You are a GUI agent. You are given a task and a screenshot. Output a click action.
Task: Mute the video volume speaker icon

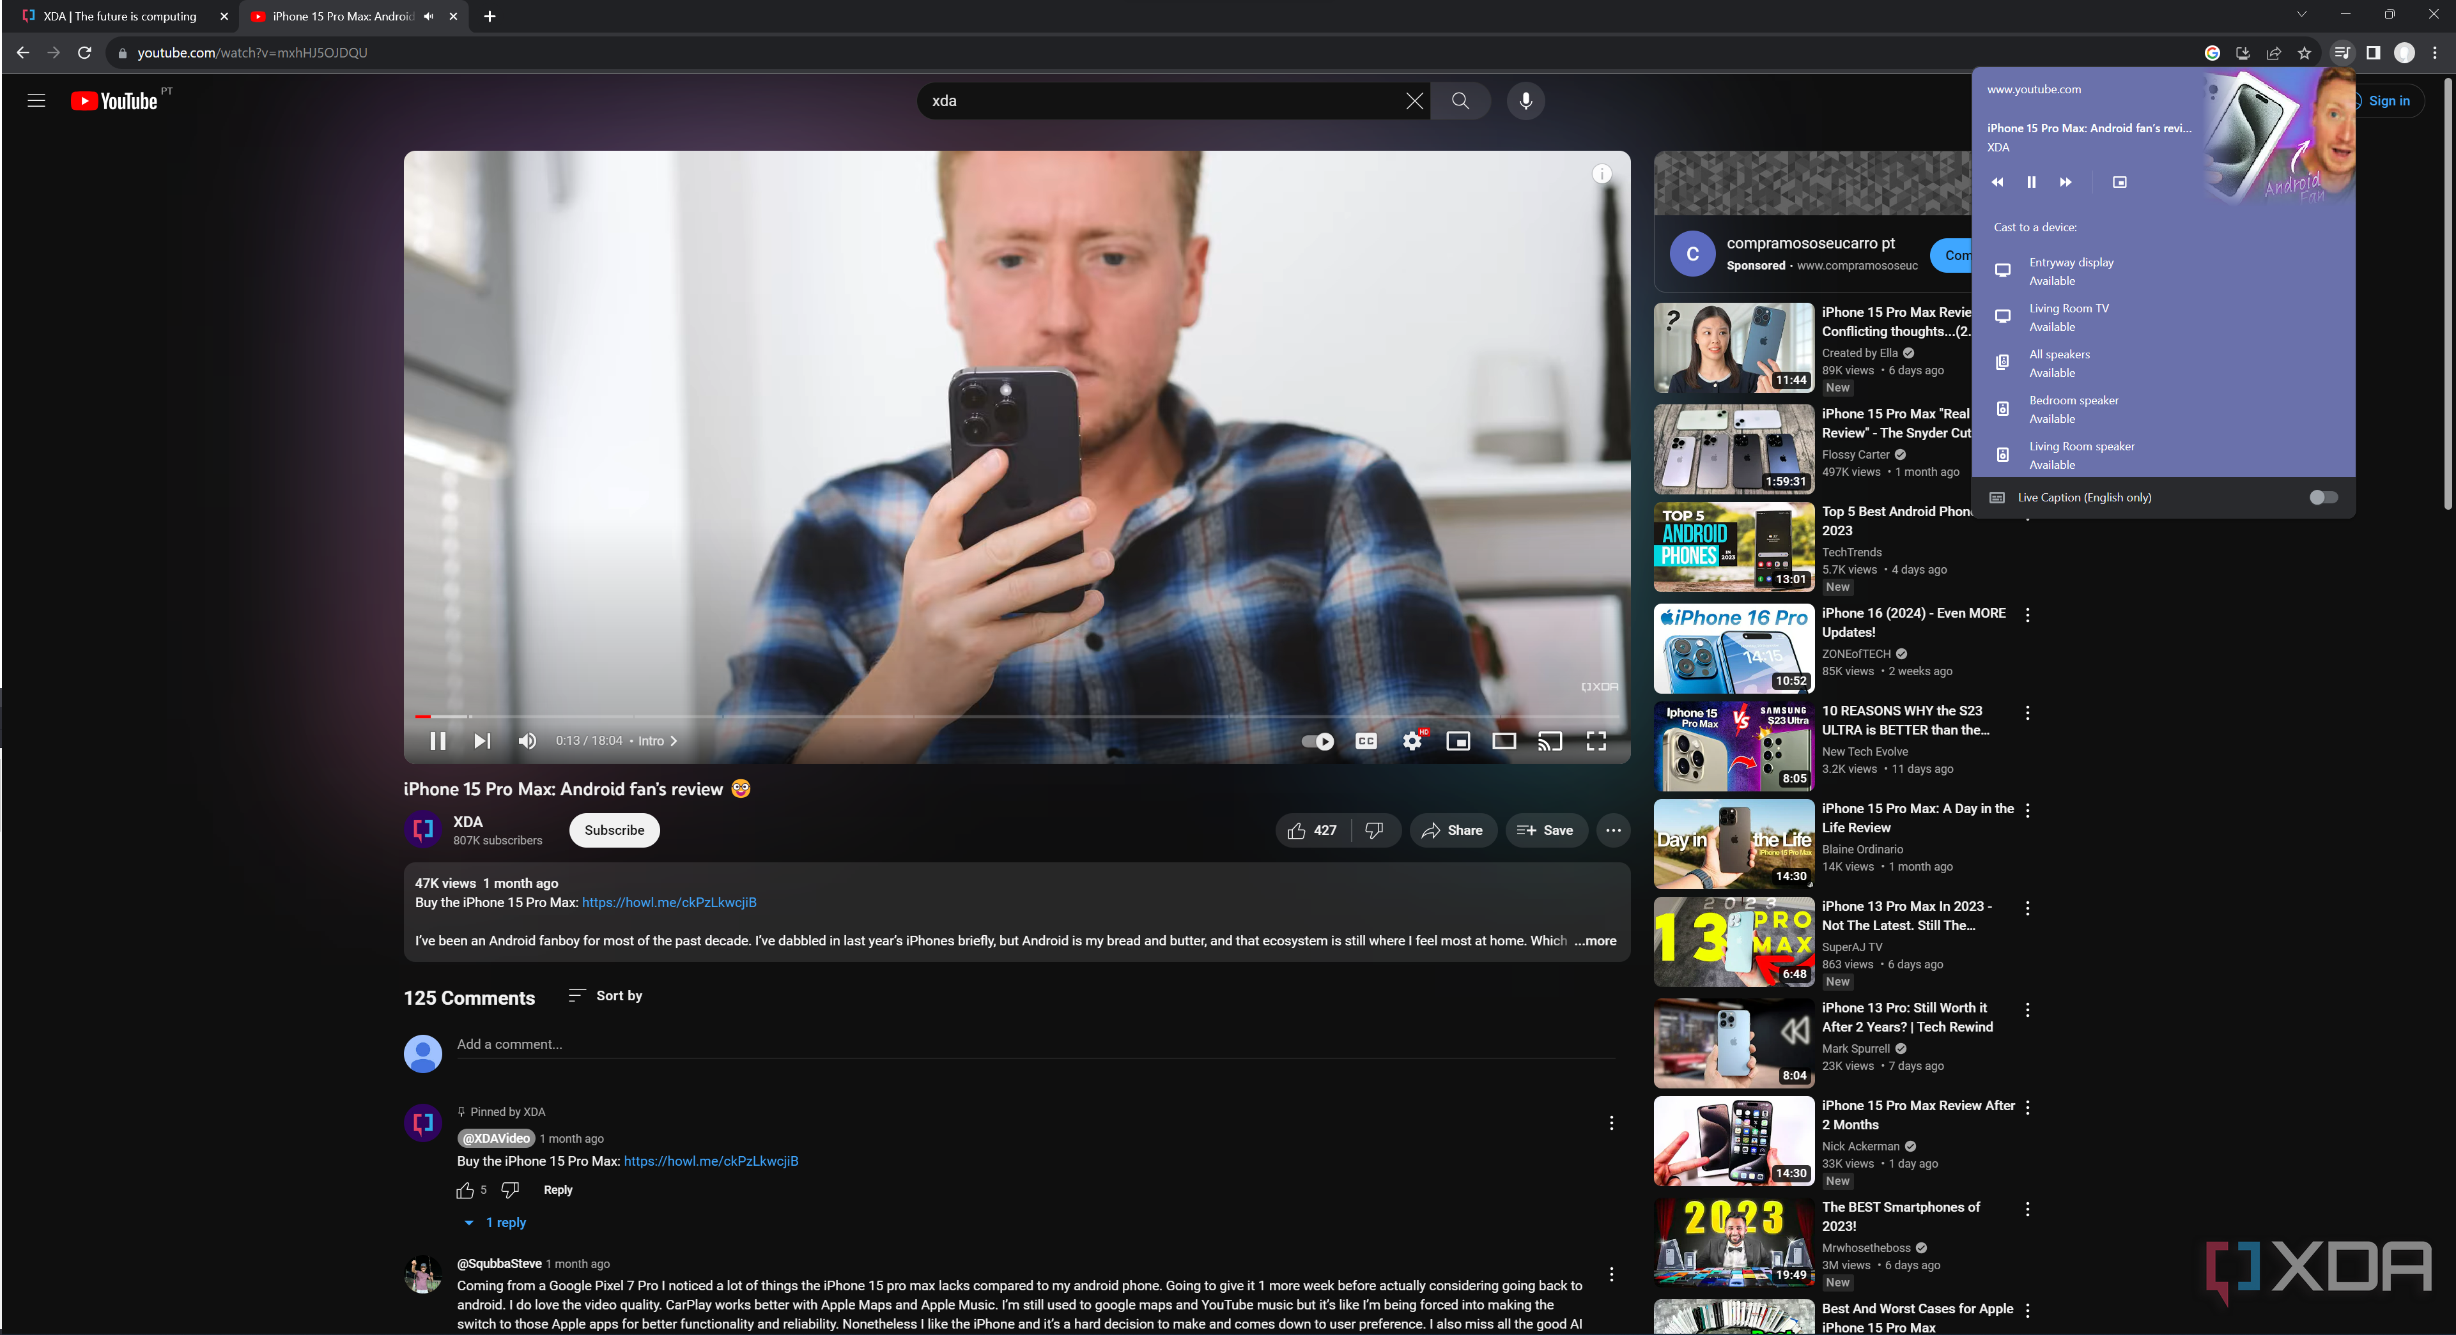tap(527, 740)
